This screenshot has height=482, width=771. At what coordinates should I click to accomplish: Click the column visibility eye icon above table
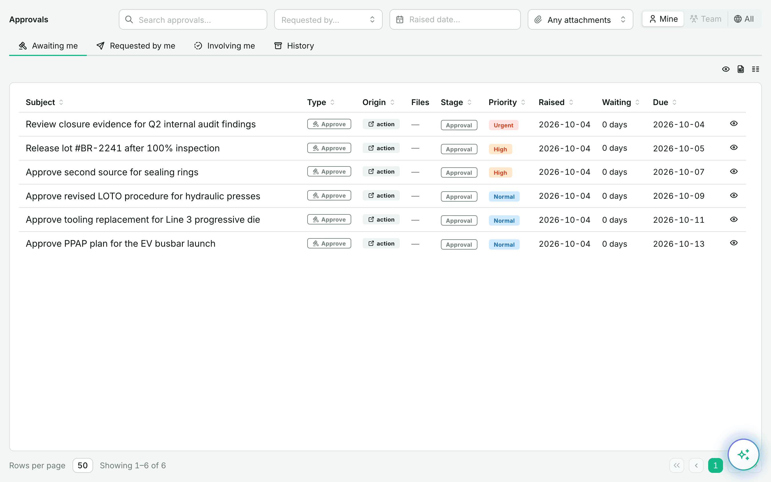pyautogui.click(x=726, y=69)
